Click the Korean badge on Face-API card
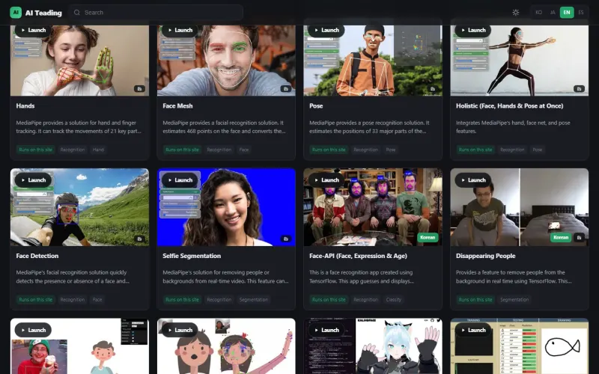599x374 pixels. click(x=428, y=237)
